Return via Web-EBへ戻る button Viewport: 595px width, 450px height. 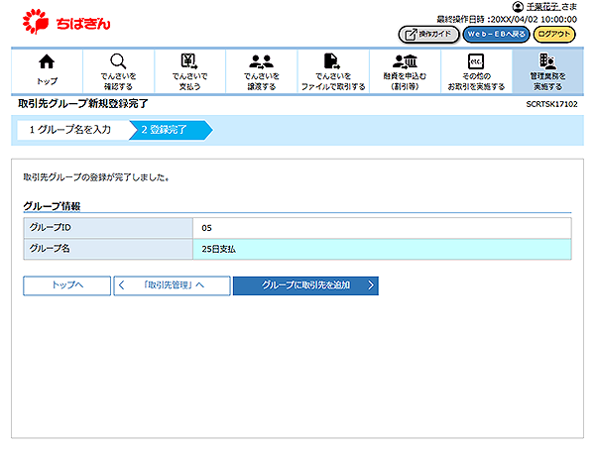496,34
